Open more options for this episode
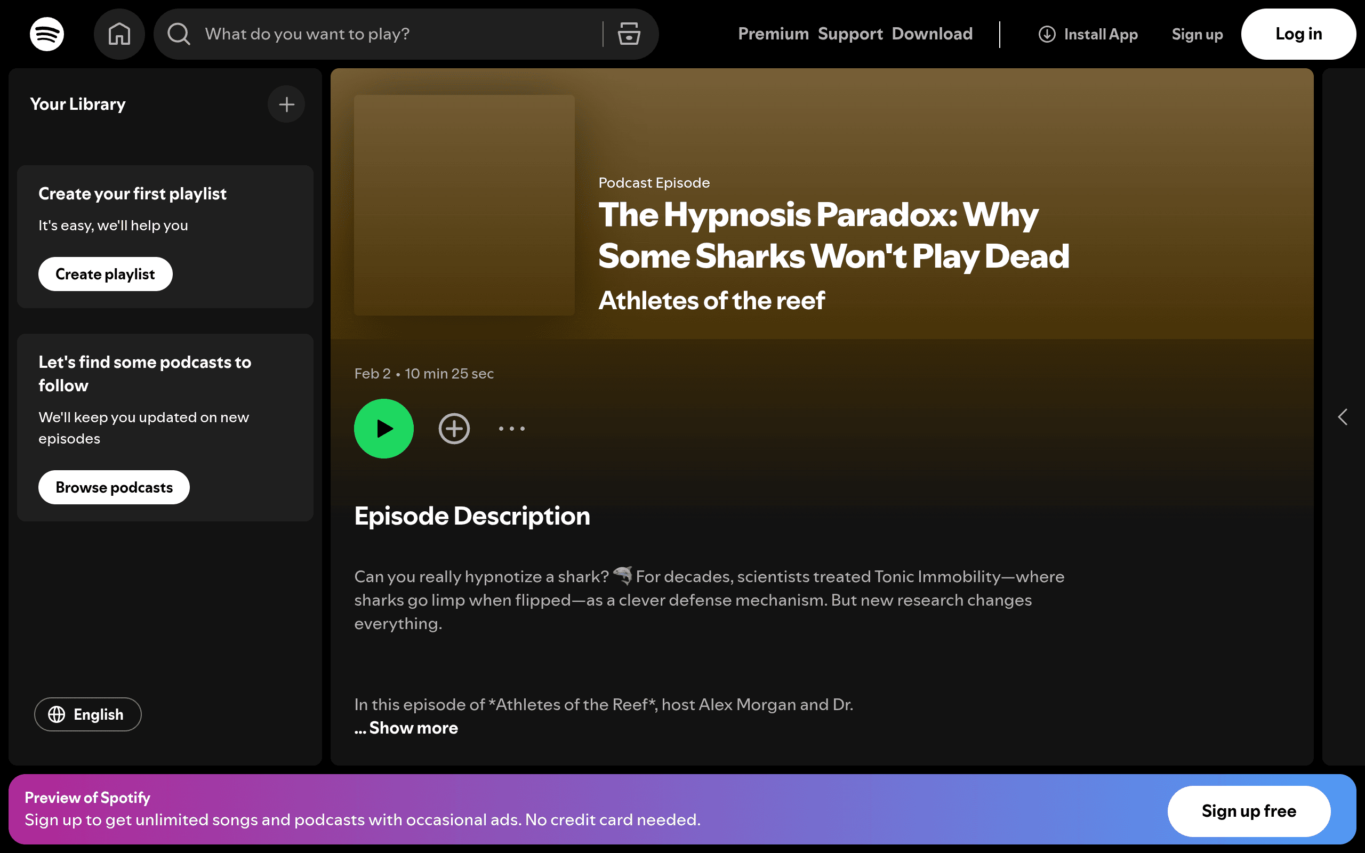Screen dimensions: 1365x853 511,429
